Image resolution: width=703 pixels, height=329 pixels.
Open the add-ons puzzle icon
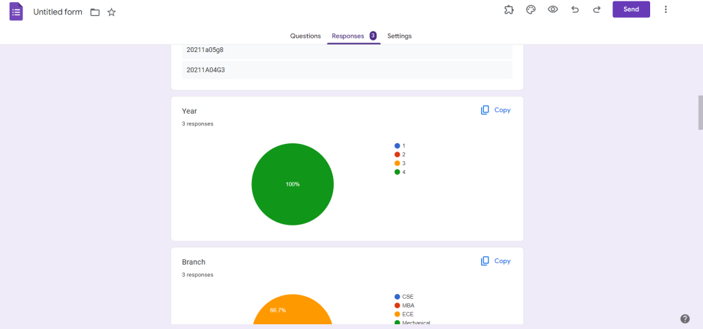point(509,10)
